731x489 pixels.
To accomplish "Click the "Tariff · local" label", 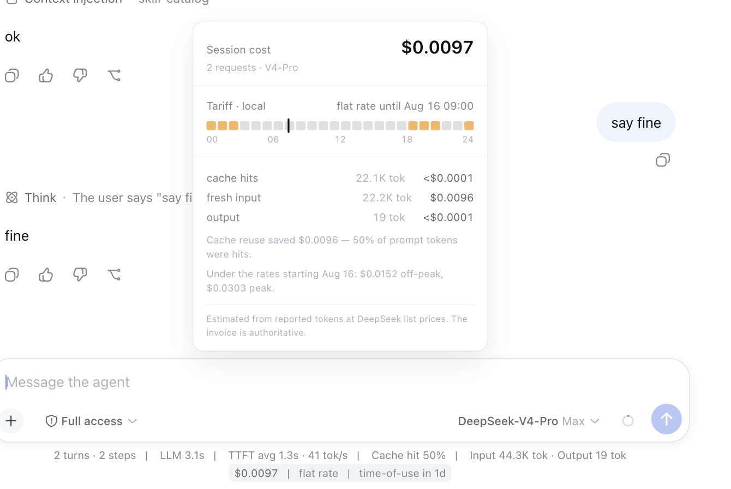I will pyautogui.click(x=236, y=106).
